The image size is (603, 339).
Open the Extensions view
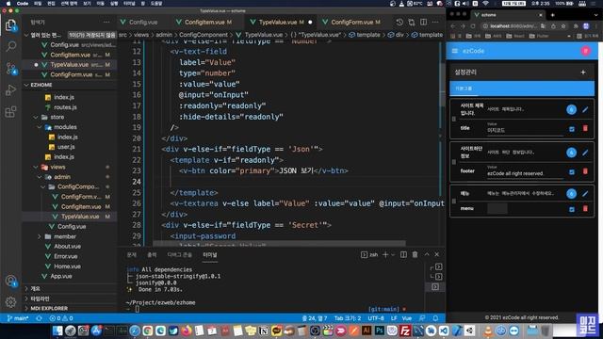coord(10,112)
